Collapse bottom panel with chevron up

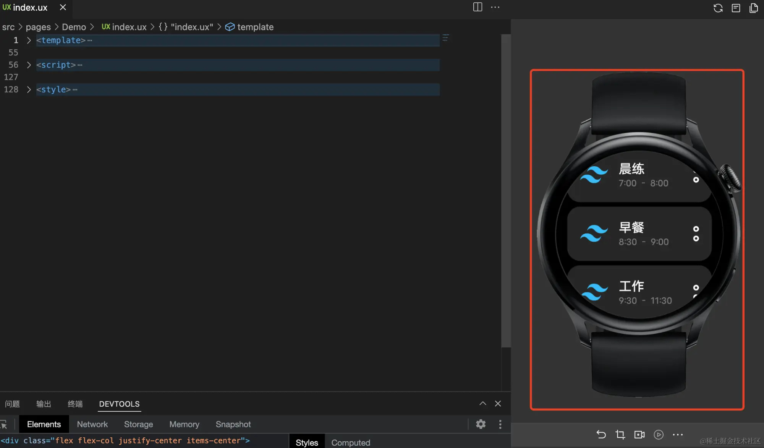[x=483, y=404]
